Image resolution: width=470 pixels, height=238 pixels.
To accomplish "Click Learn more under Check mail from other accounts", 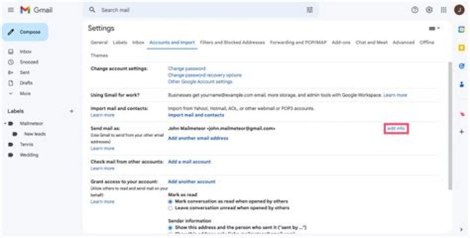I will (x=102, y=168).
